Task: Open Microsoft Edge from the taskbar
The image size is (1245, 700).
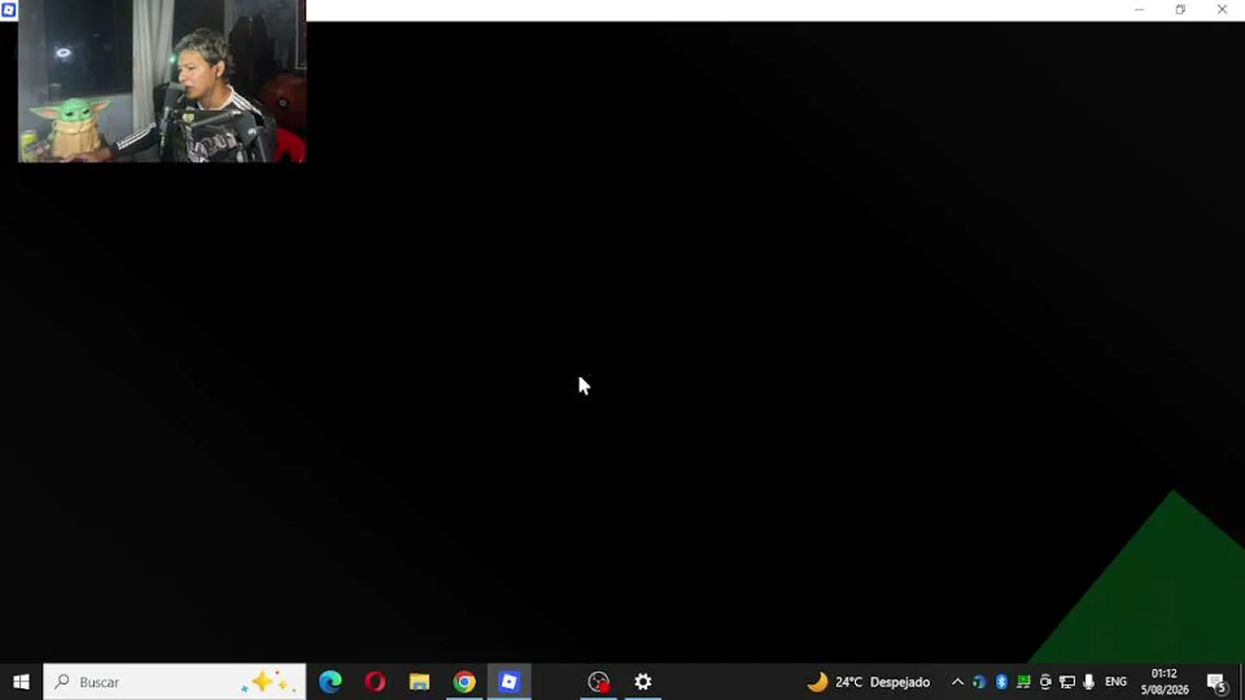Action: pos(331,682)
